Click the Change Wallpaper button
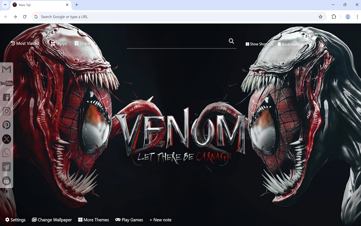The width and height of the screenshot is (361, 226). (x=52, y=220)
